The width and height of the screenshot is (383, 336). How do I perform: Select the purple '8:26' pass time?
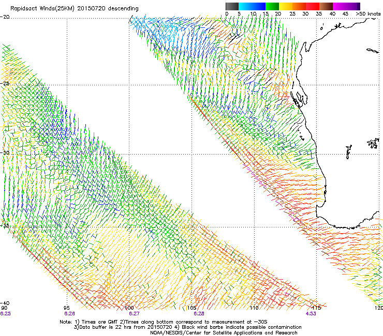coord(69,314)
